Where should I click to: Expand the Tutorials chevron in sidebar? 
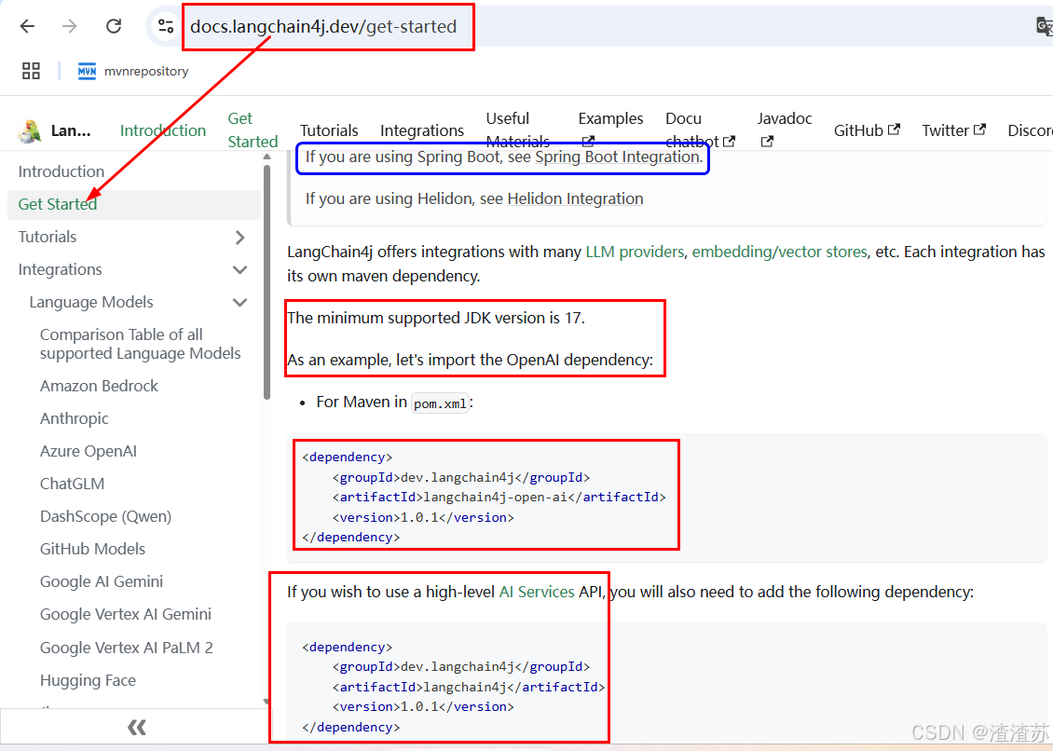click(x=239, y=237)
